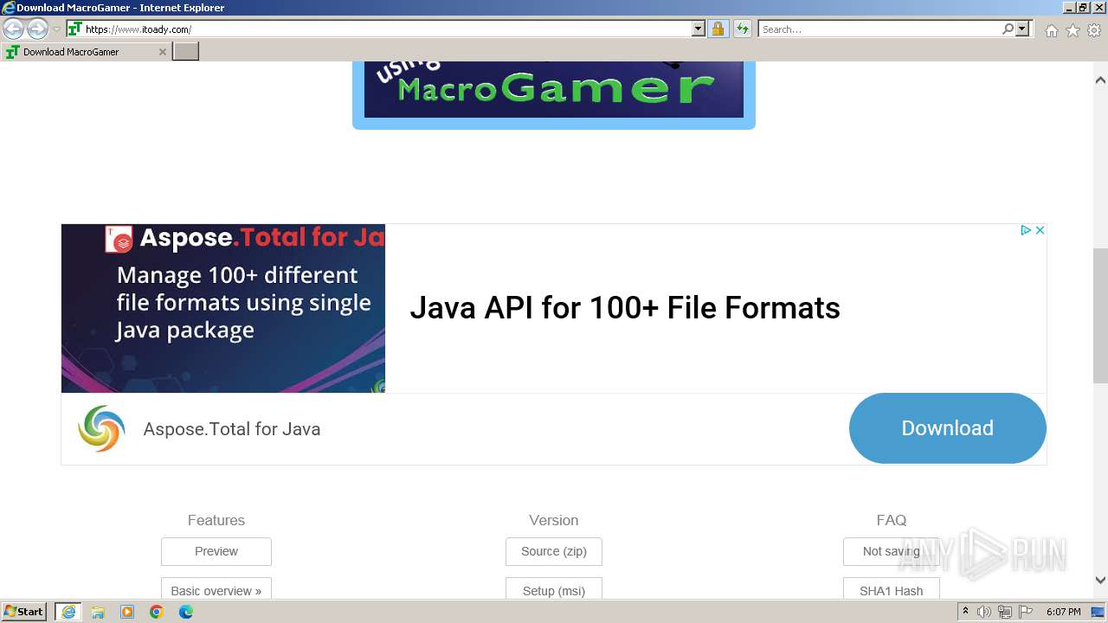Open the recent pages dropdown arrow
Viewport: 1108px width, 623px height.
(56, 29)
